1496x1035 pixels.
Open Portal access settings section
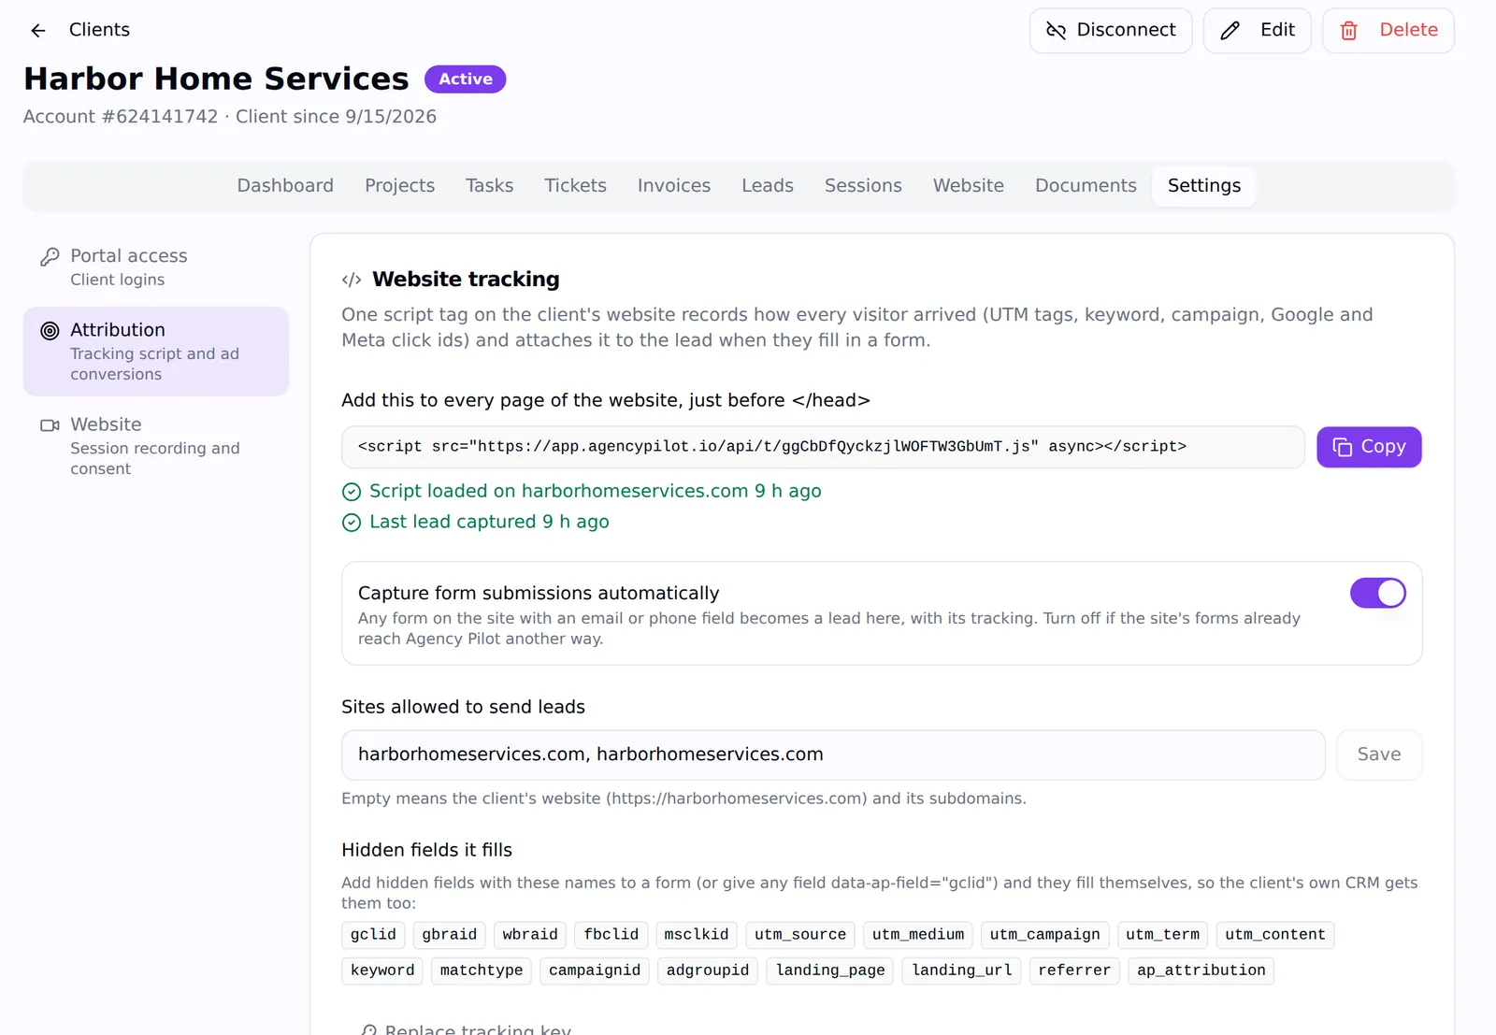pos(156,267)
